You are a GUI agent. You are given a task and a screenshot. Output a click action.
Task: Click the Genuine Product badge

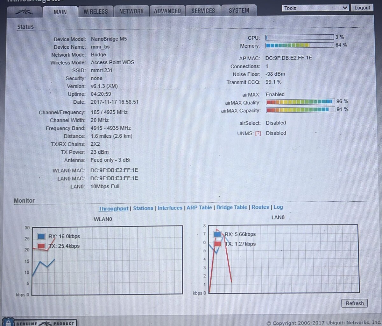click(40, 323)
